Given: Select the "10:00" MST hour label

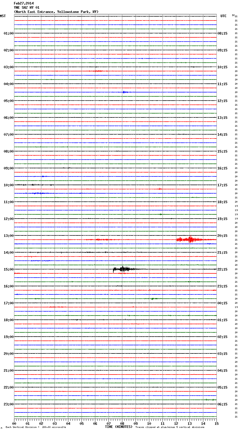Looking at the screenshot, I should pyautogui.click(x=9, y=185).
